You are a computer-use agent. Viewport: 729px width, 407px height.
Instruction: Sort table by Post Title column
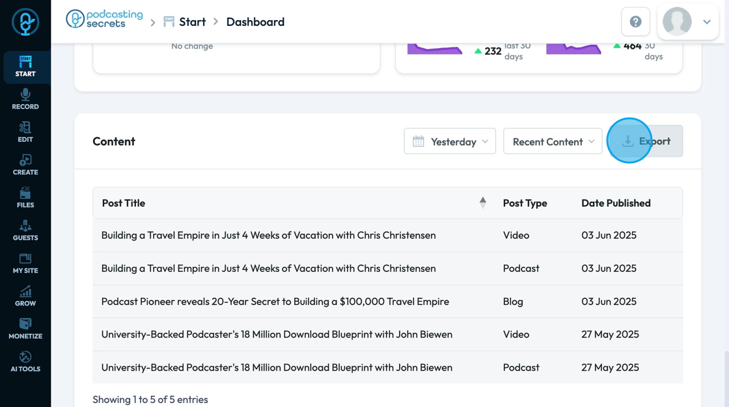[x=124, y=203]
